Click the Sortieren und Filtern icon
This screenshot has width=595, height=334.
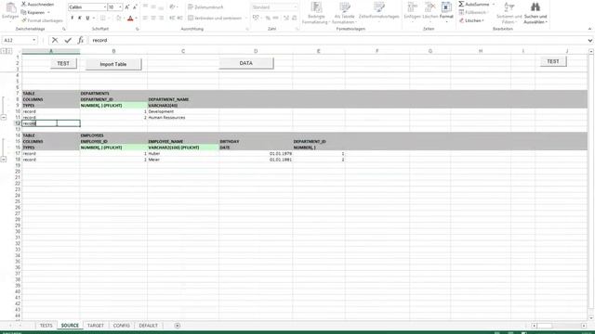coord(509,6)
